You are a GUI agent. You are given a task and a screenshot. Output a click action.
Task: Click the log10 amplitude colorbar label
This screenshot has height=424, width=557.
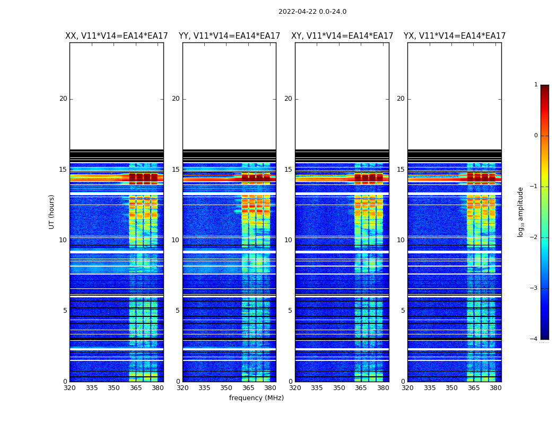[520, 212]
